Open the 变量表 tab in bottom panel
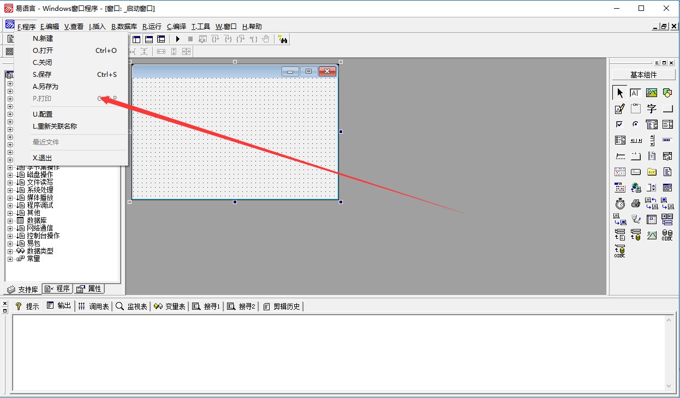Screen dimensions: 680x398 170,306
